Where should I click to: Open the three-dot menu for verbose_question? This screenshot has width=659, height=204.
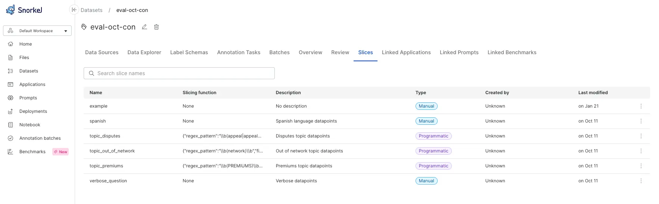click(x=641, y=181)
